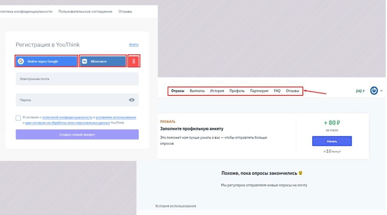Open the История tab
Viewport: 387px width, 215px height.
217,91
